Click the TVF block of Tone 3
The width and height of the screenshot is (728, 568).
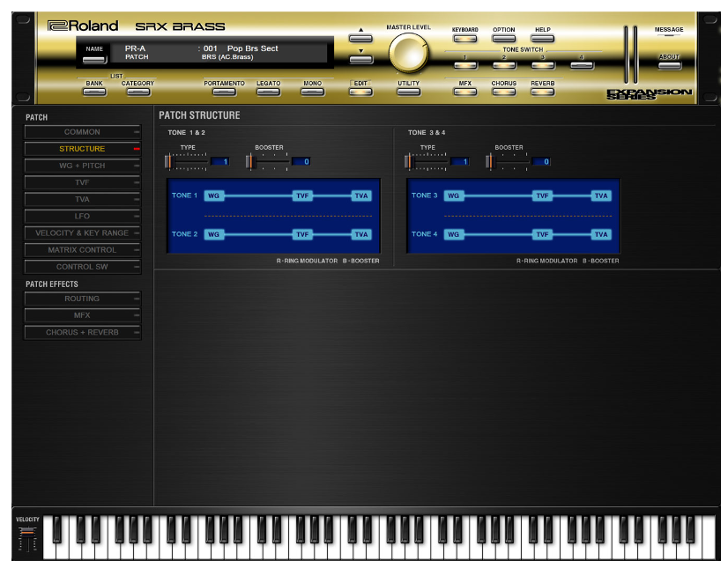(542, 195)
